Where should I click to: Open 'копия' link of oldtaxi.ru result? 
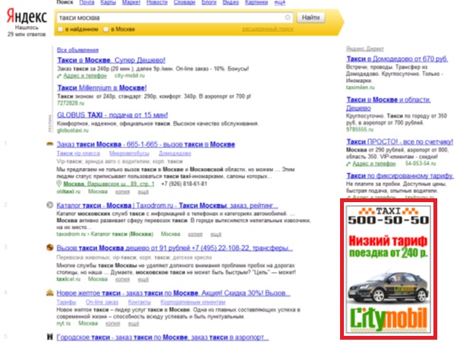pyautogui.click(x=122, y=191)
